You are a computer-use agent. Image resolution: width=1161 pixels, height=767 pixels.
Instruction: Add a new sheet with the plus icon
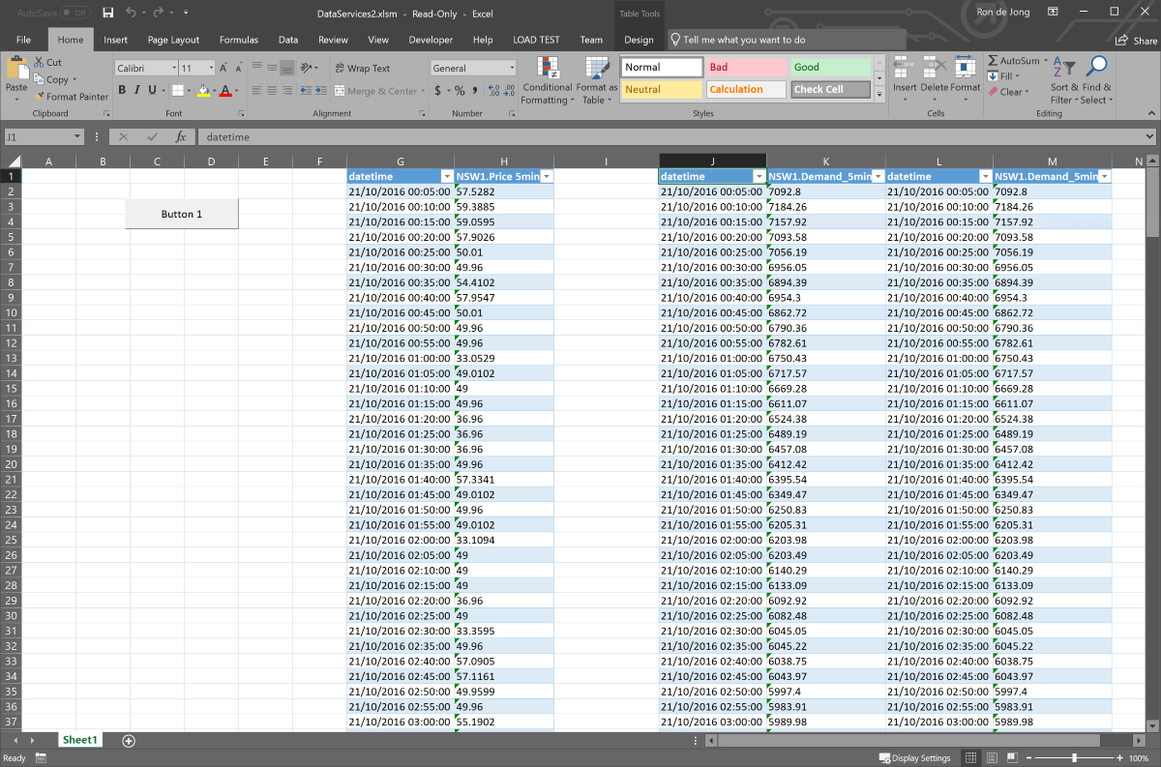129,740
